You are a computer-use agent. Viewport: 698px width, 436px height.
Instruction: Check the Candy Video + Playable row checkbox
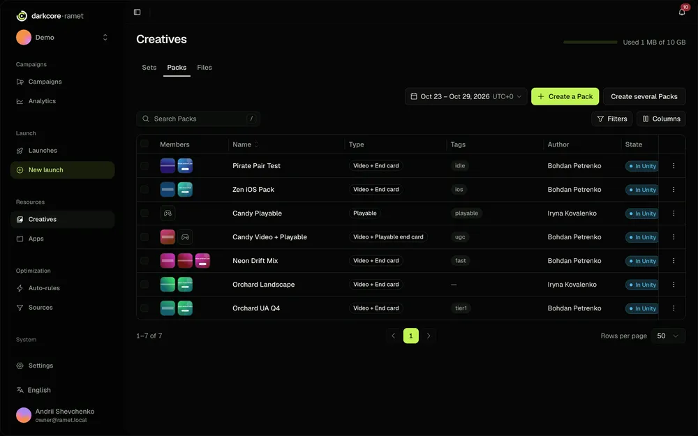144,237
